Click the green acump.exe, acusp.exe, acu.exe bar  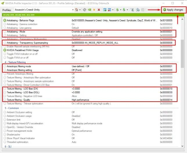(93, 15)
